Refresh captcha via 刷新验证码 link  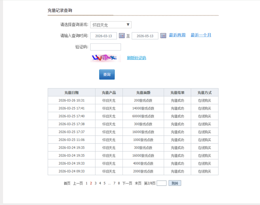[x=136, y=58]
